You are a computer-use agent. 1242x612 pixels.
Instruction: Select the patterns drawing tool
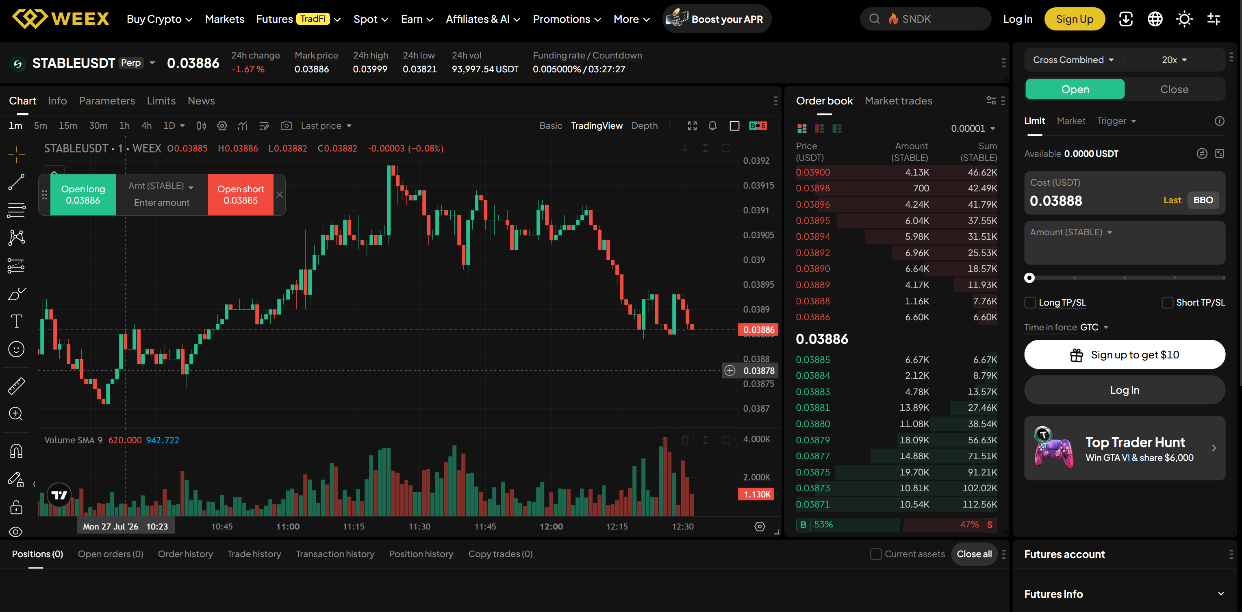(16, 237)
